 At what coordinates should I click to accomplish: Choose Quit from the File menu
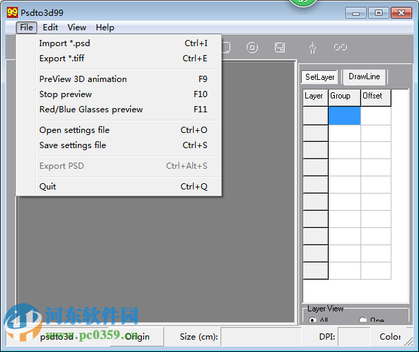[x=123, y=187]
